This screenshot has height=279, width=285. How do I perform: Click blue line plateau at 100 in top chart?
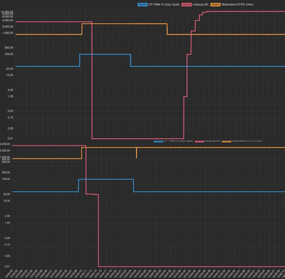[x=105, y=54]
